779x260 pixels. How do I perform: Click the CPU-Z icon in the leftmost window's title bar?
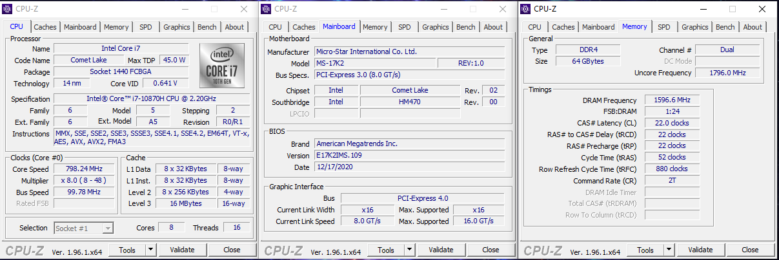pyautogui.click(x=8, y=8)
